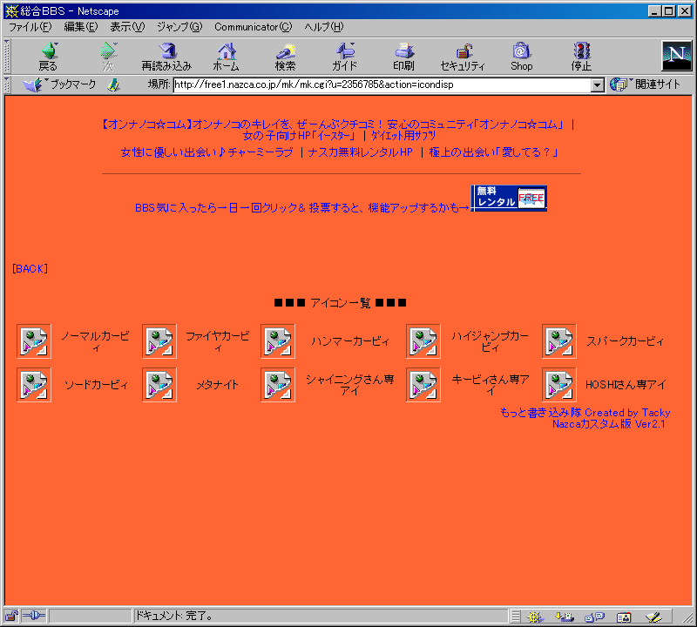Open the 編集(E) menu

[x=80, y=27]
